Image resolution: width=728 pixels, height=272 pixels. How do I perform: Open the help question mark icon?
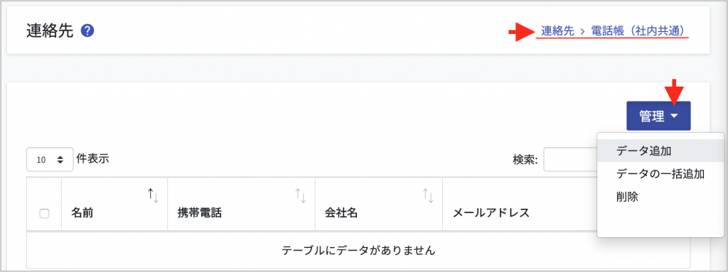[x=87, y=31]
